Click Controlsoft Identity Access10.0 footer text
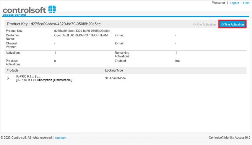This screenshot has width=252, height=145. [229, 138]
